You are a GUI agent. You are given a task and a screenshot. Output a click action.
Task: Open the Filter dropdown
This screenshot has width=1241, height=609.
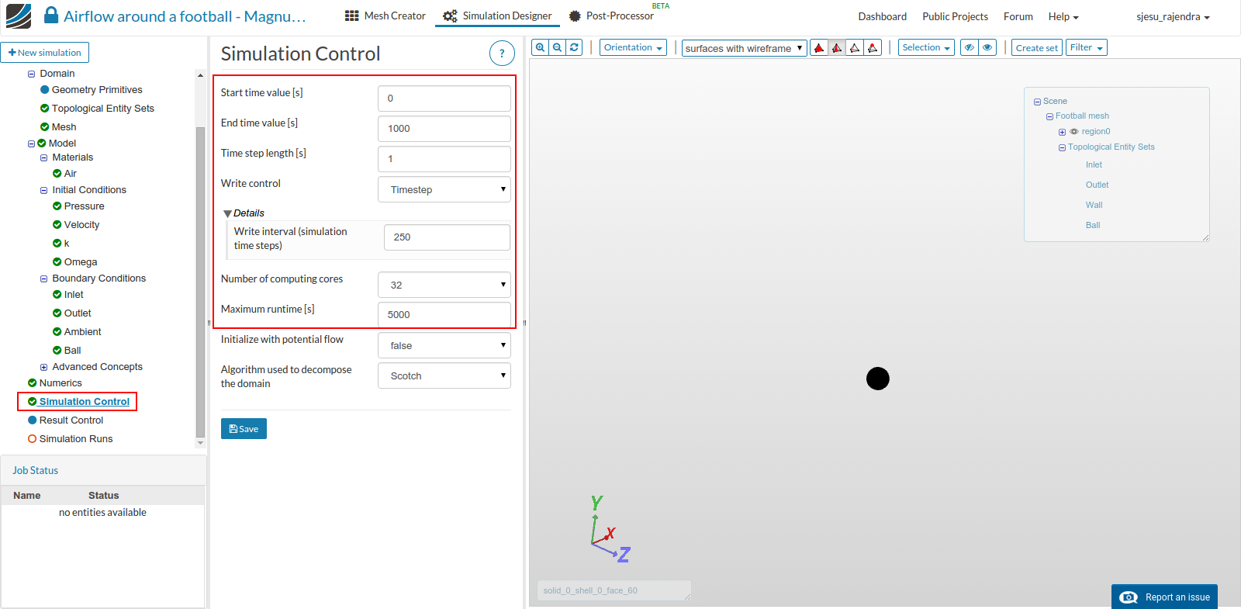1086,47
